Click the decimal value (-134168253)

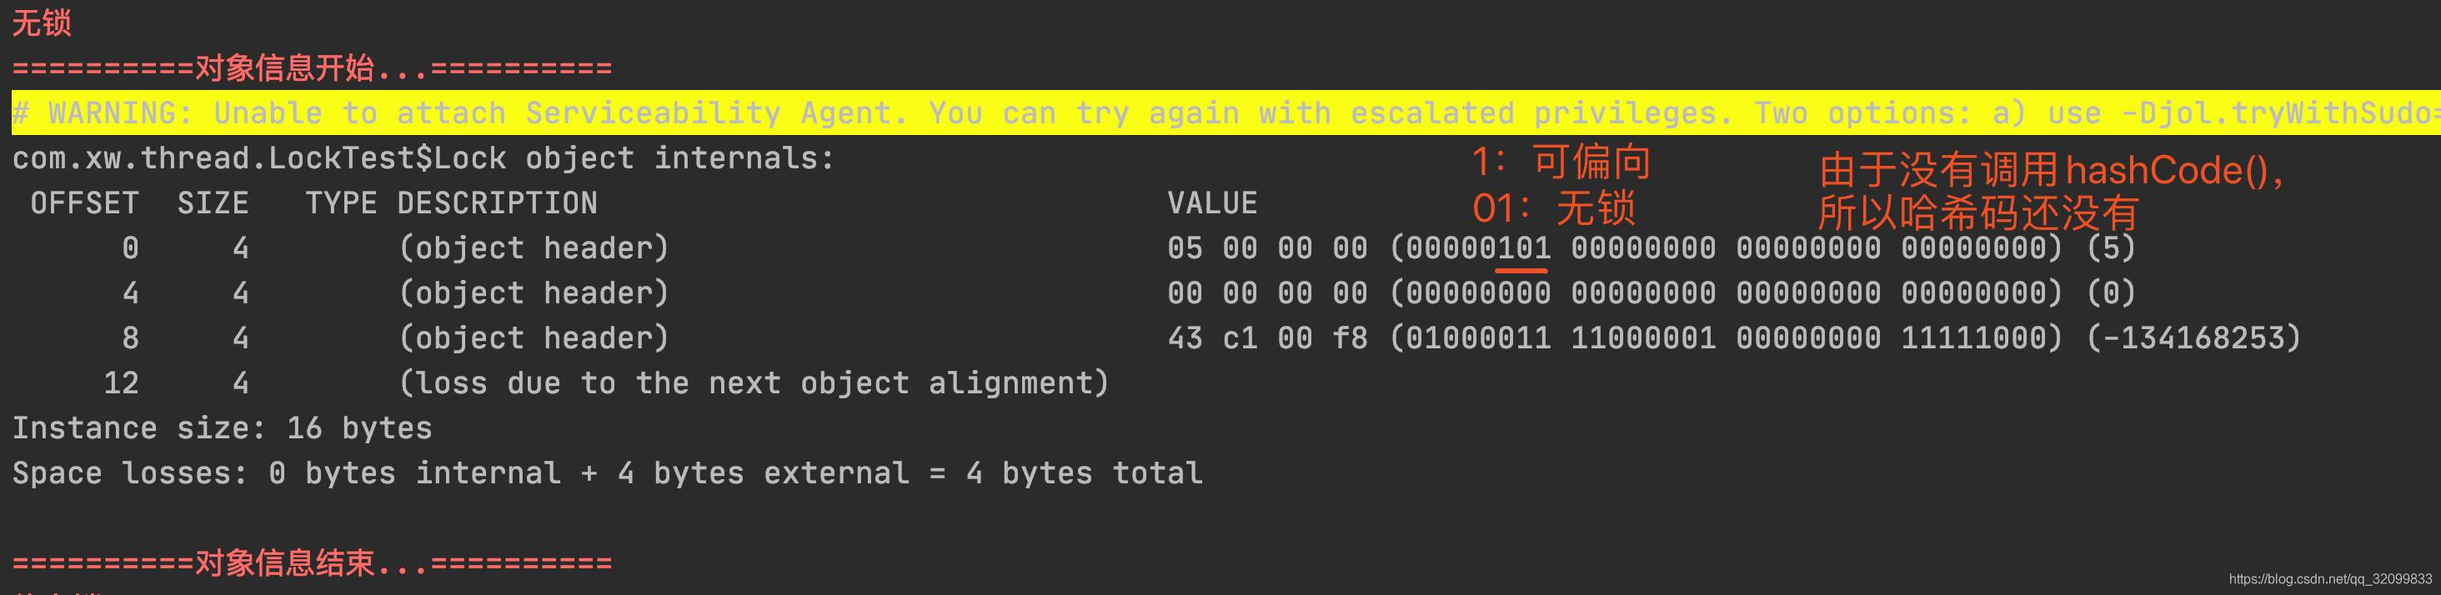[x=2193, y=338]
